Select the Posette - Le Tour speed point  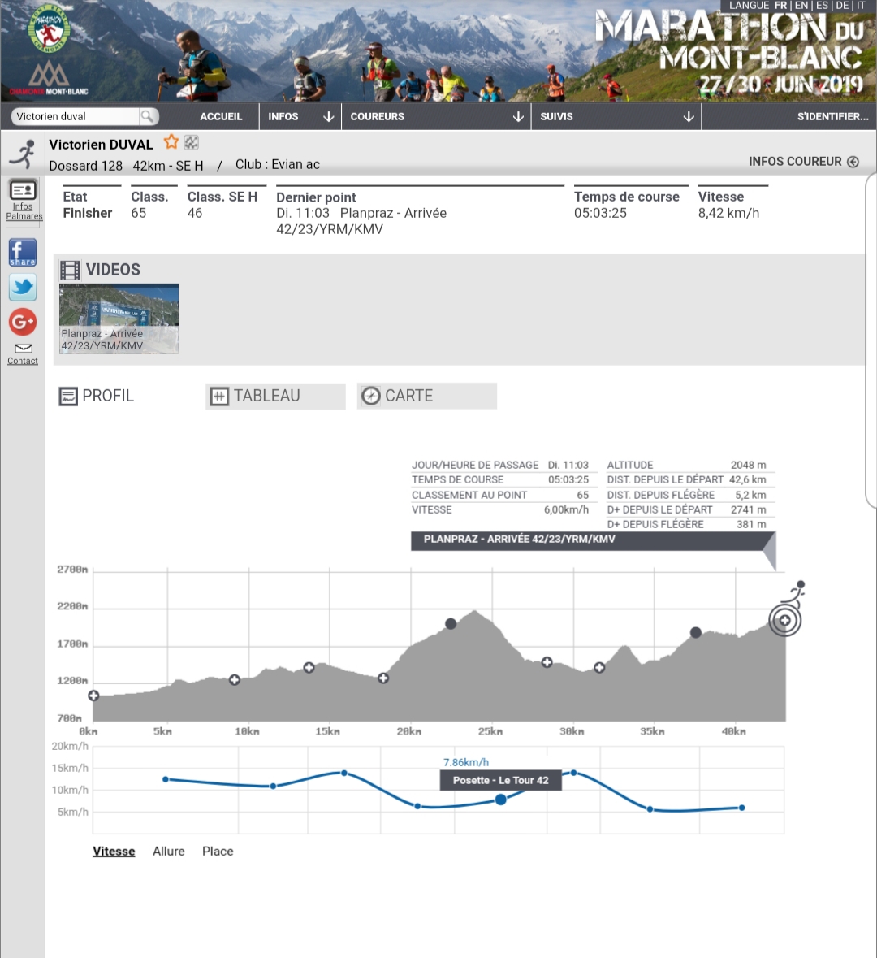[x=501, y=800]
